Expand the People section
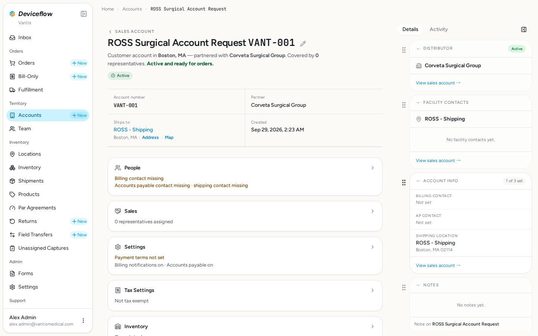The image size is (538, 336). tap(245, 177)
